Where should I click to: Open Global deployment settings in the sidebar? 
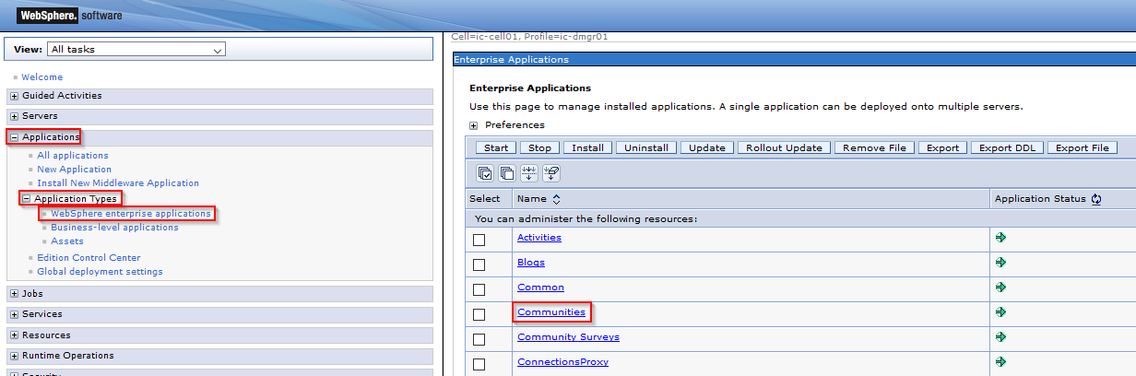pyautogui.click(x=100, y=272)
